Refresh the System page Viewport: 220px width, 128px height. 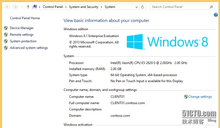[x=143, y=7]
